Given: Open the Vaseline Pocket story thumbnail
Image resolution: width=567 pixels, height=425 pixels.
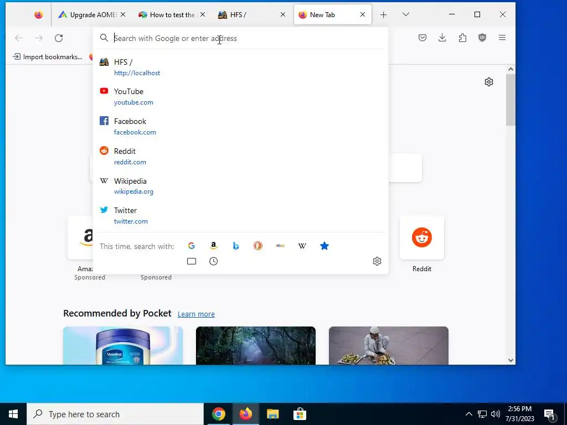Looking at the screenshot, I should 123,345.
